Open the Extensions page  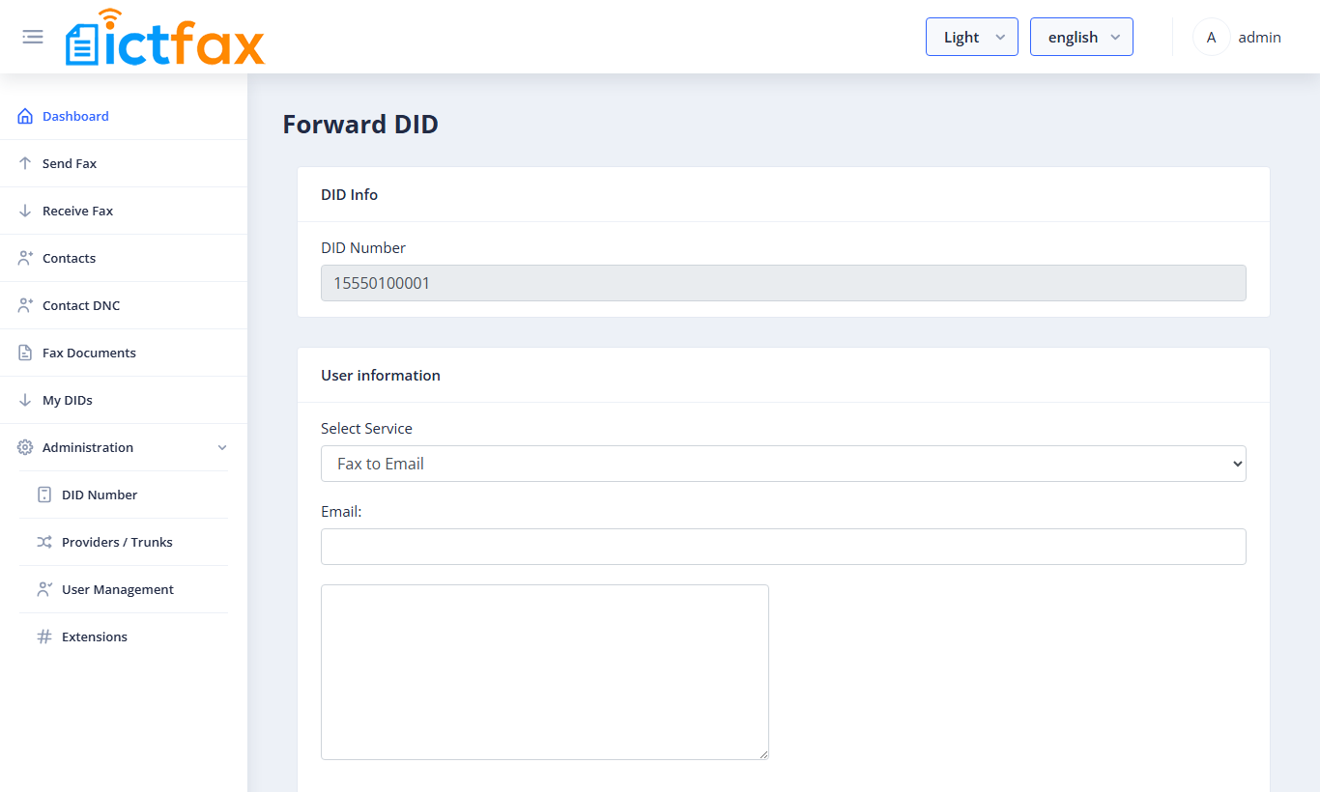coord(95,636)
